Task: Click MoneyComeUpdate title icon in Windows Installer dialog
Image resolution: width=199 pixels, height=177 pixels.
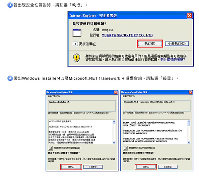Action: [x=47, y=92]
